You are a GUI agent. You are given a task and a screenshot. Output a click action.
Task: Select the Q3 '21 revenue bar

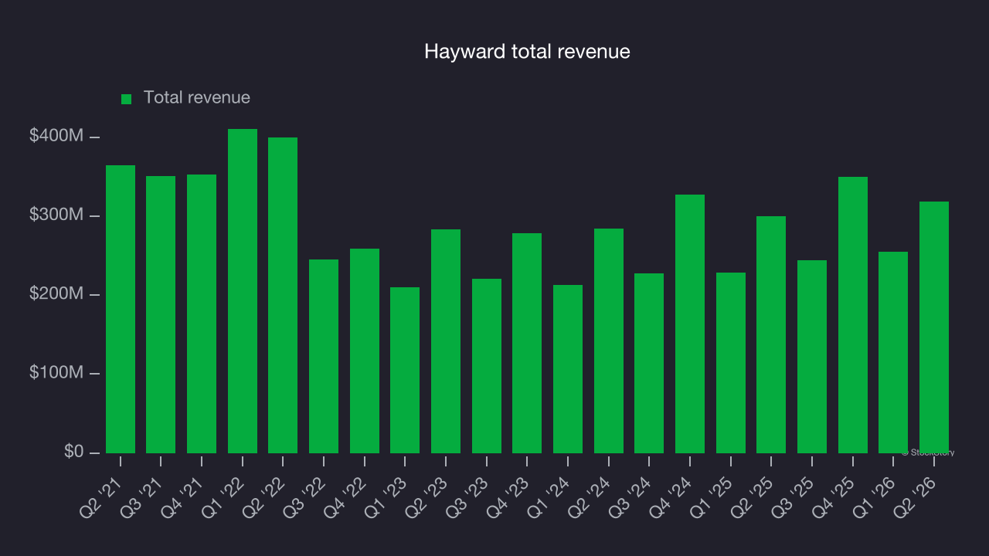point(161,314)
